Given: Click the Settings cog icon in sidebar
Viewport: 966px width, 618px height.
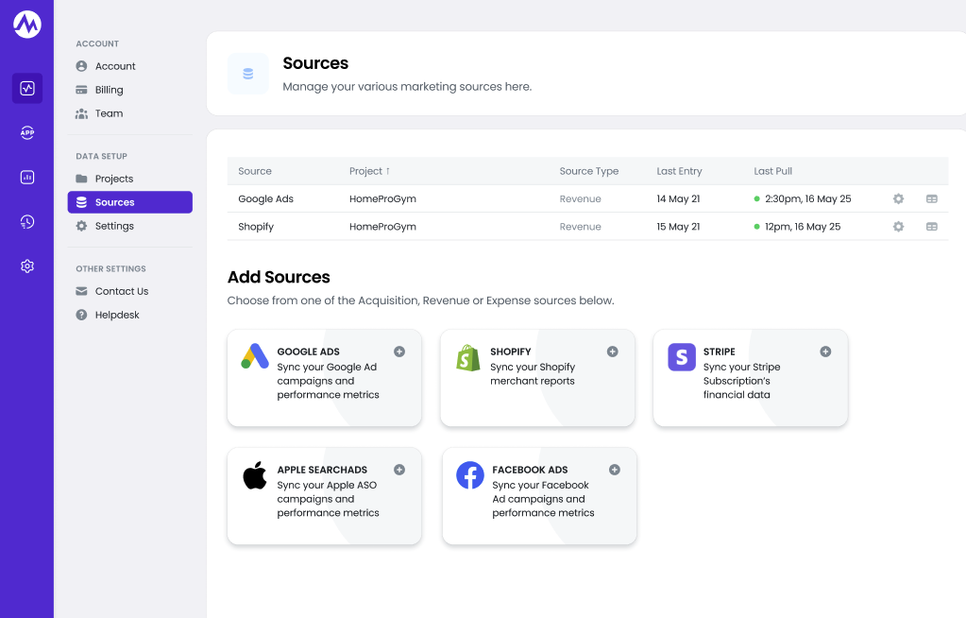Looking at the screenshot, I should click(x=81, y=226).
